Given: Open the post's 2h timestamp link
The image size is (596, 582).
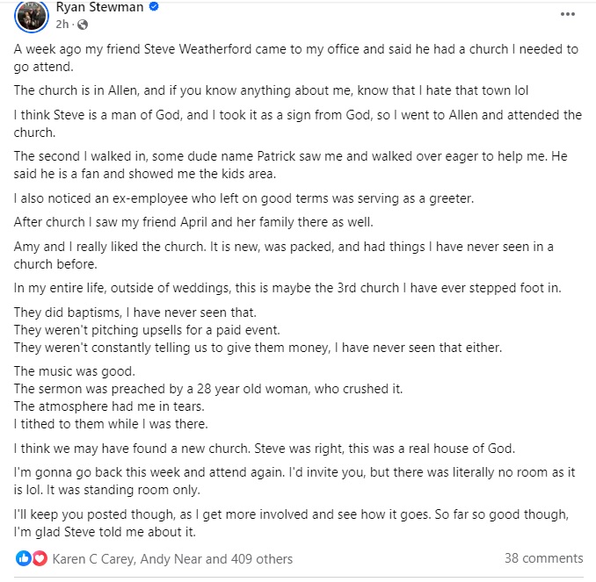Looking at the screenshot, I should [62, 25].
